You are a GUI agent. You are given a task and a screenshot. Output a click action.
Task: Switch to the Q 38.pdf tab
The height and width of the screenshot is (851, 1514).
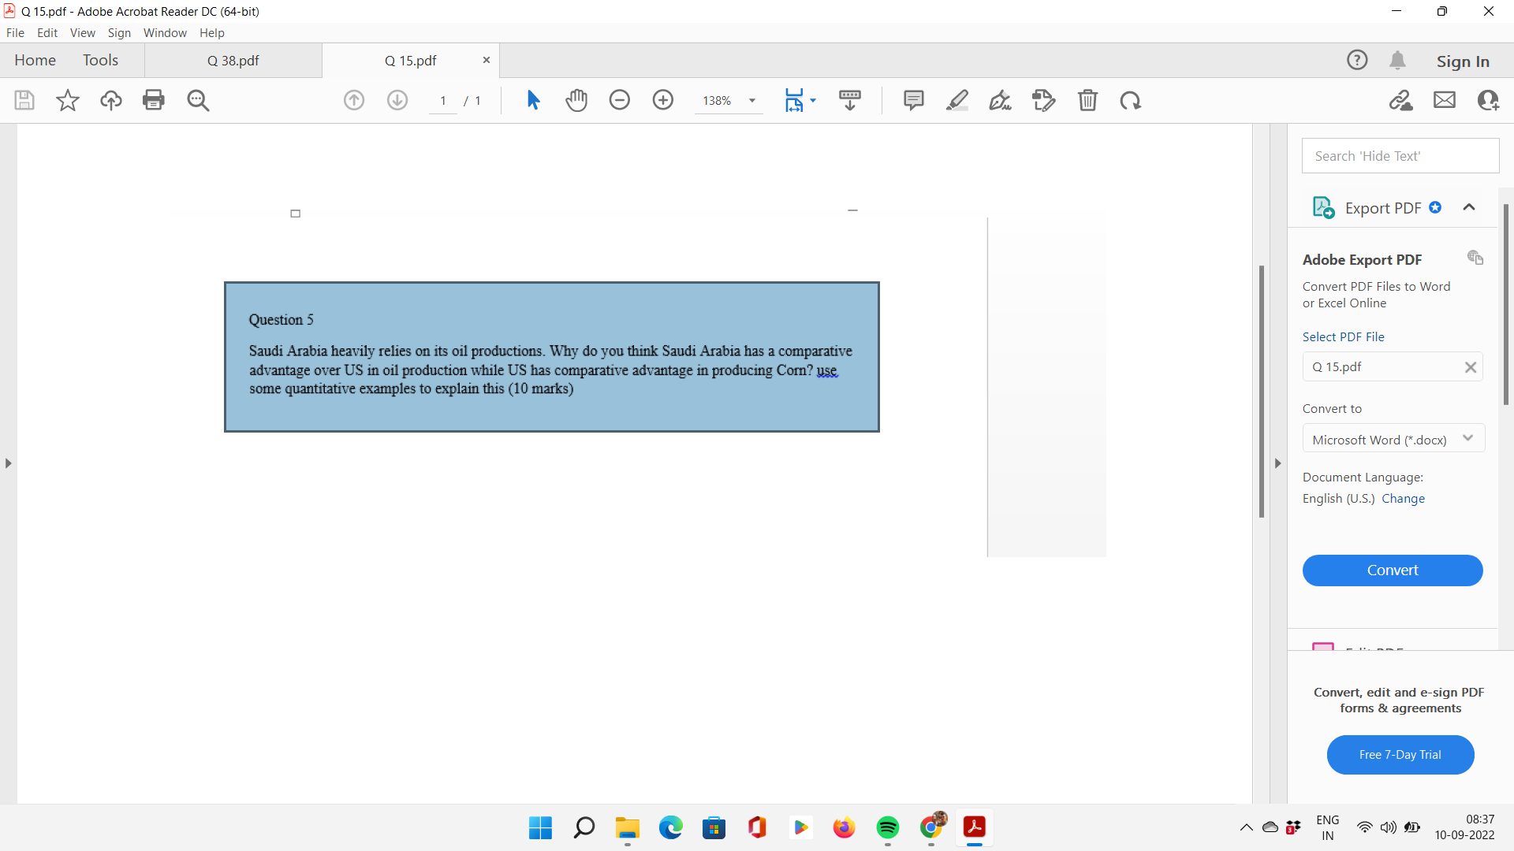point(232,60)
